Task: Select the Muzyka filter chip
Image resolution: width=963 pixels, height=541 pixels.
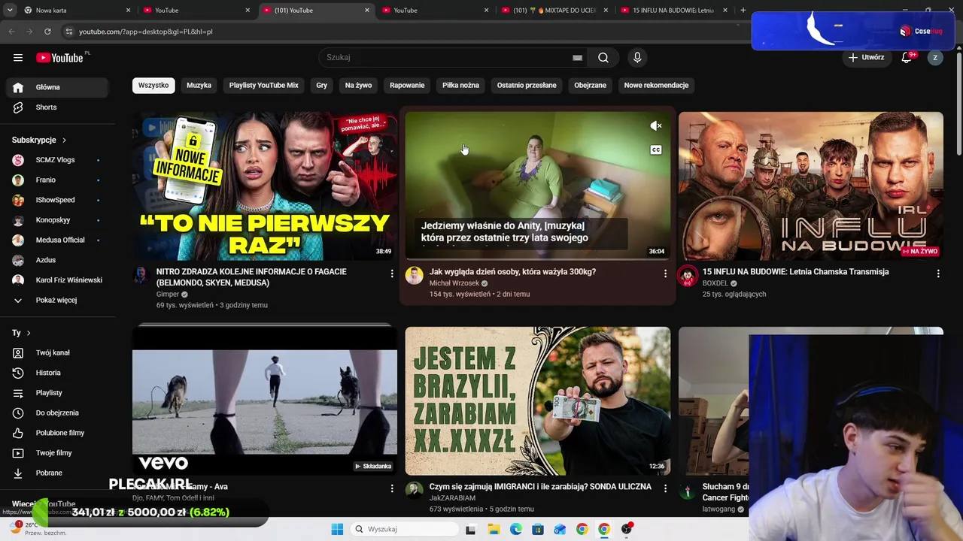Action: (199, 86)
